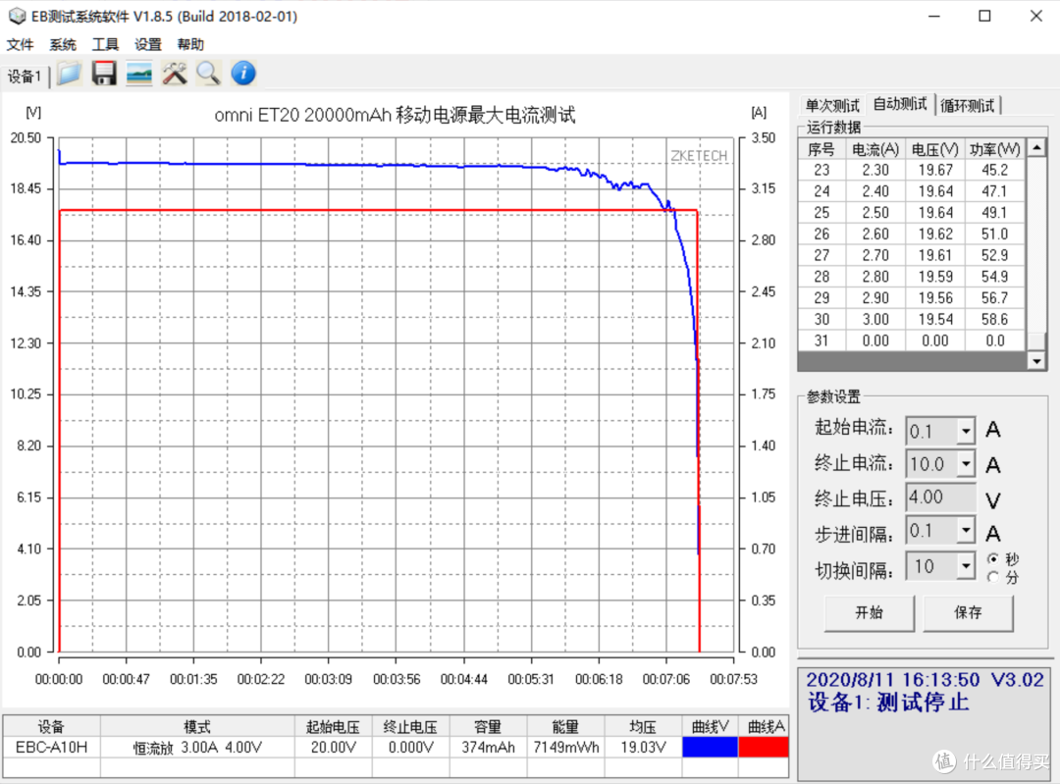Expand the 终止电流 dropdown

(966, 464)
